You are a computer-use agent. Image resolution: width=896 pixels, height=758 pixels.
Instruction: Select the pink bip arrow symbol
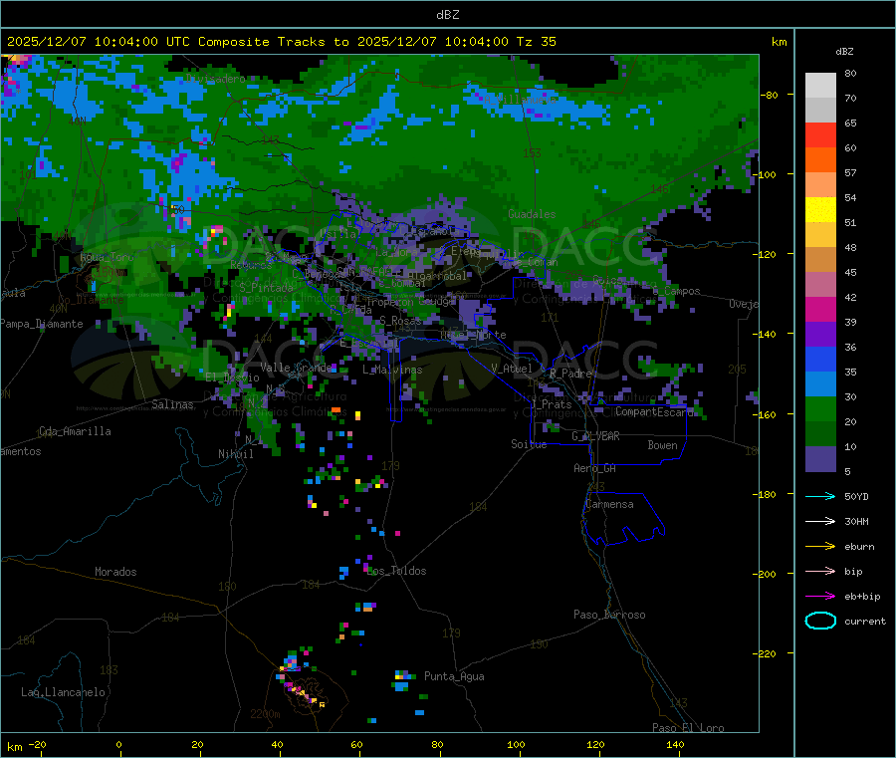820,571
